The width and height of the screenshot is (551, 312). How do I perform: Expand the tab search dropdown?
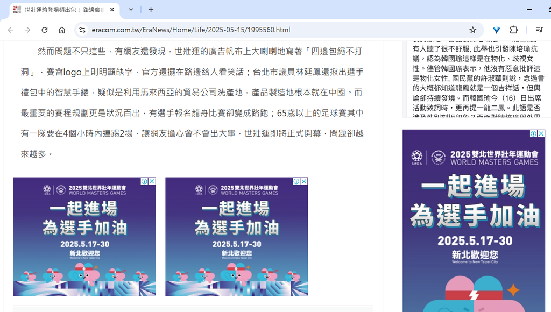coord(131,10)
